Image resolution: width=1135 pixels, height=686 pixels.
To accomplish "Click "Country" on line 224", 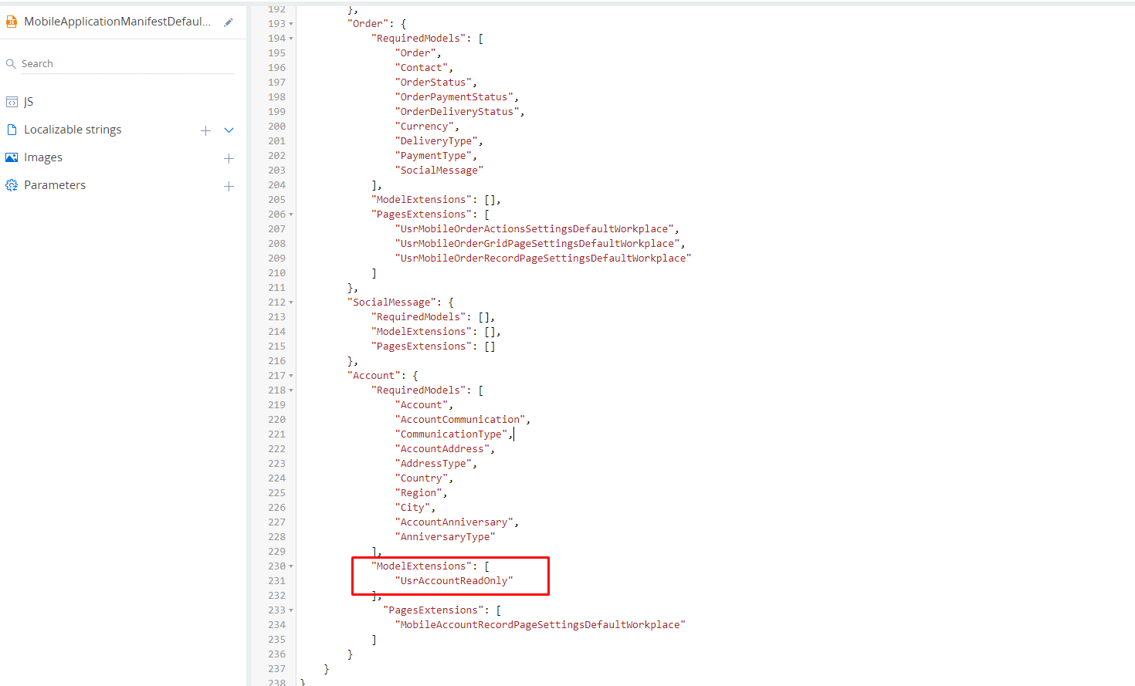I will pyautogui.click(x=422, y=478).
